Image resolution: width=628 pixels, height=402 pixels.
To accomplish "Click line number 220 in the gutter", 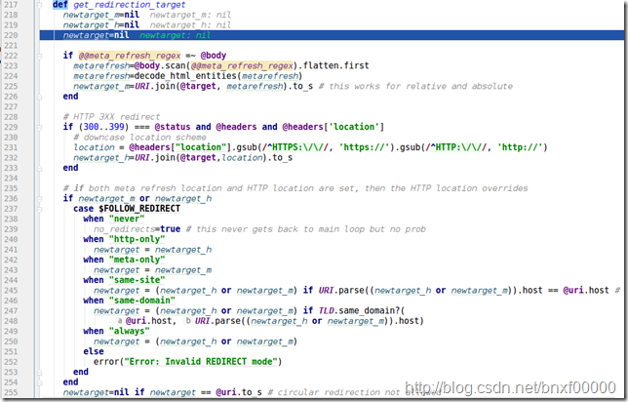I will coord(11,35).
